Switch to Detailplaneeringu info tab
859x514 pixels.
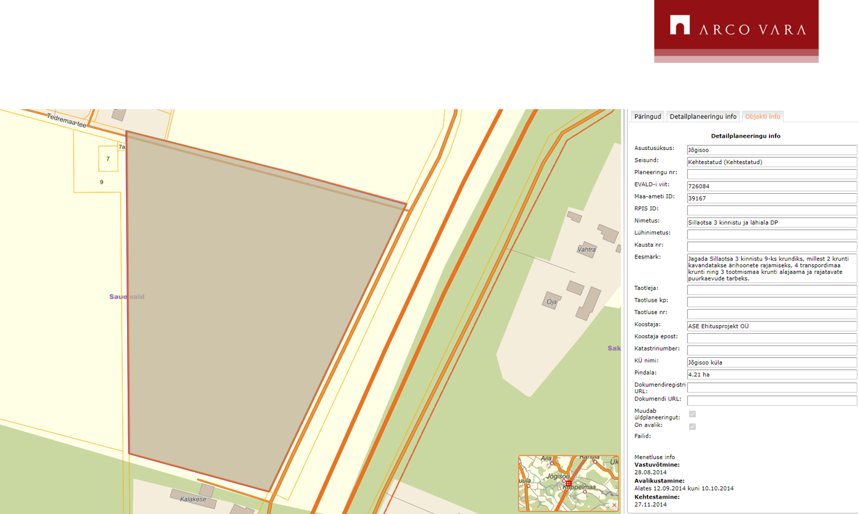point(703,116)
